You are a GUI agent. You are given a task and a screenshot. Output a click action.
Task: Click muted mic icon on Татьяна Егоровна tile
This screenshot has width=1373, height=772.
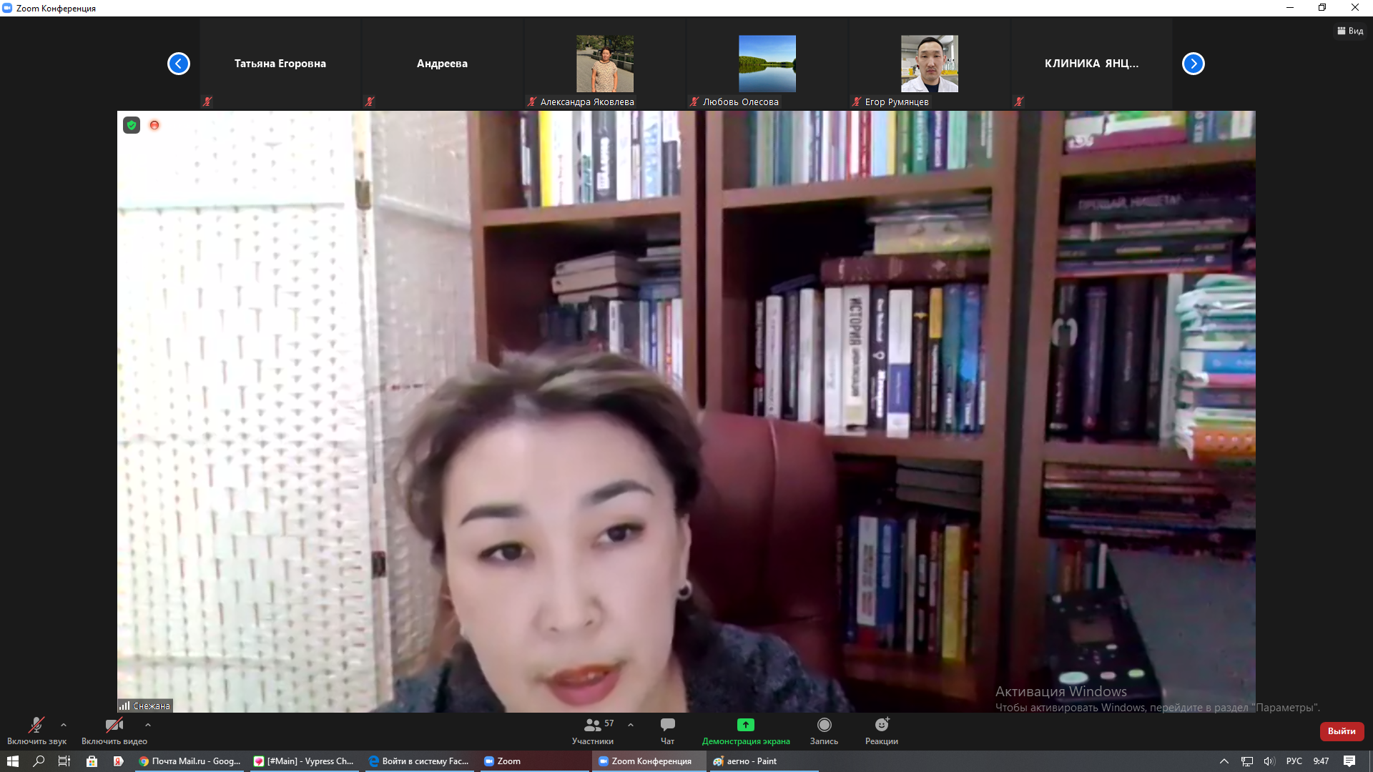tap(207, 102)
